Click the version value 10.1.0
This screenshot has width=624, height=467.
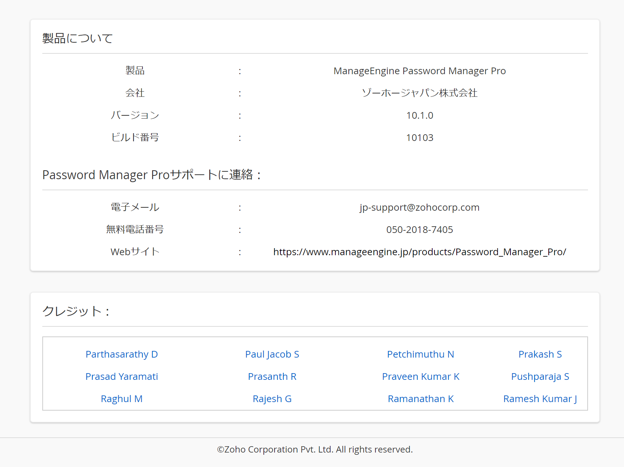pos(420,115)
